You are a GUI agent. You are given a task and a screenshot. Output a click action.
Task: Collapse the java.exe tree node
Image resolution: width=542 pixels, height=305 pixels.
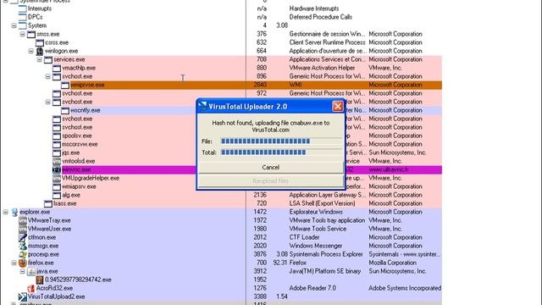(23, 271)
